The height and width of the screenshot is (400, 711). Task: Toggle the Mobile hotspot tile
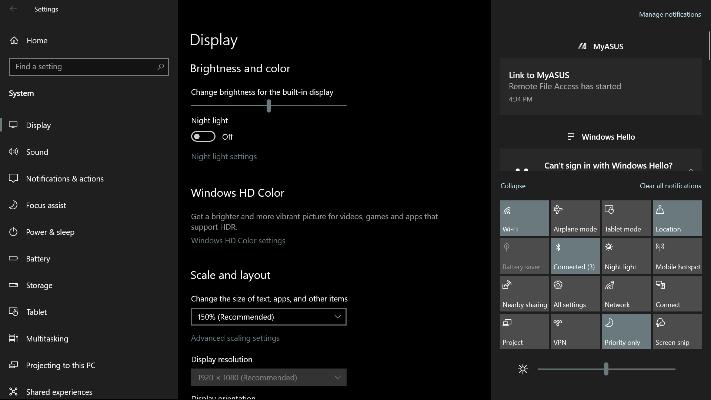[x=678, y=256]
